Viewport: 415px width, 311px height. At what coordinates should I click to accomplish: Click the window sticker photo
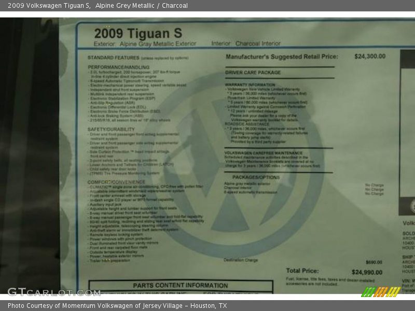(208, 156)
